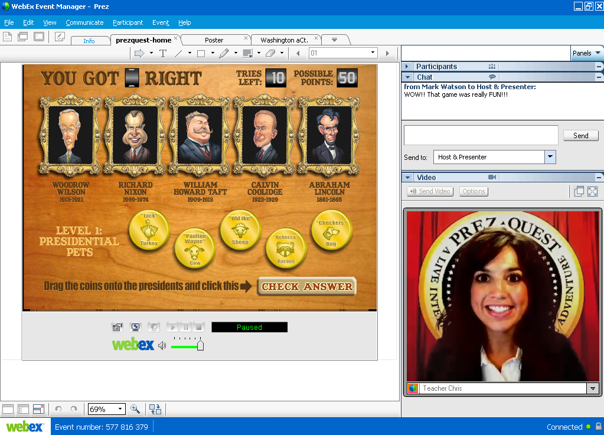Select the Eraser tool
604x435 pixels.
pyautogui.click(x=270, y=54)
